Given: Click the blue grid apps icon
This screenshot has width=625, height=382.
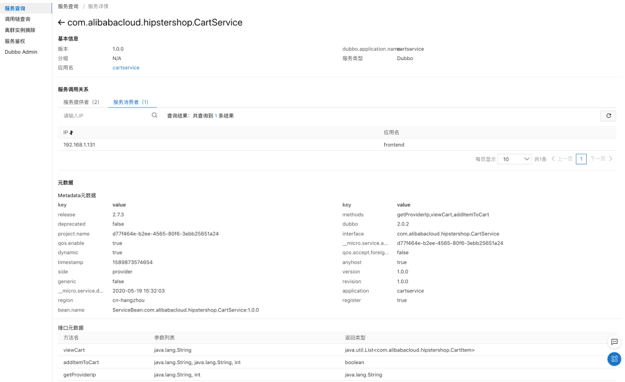Looking at the screenshot, I should (x=614, y=359).
